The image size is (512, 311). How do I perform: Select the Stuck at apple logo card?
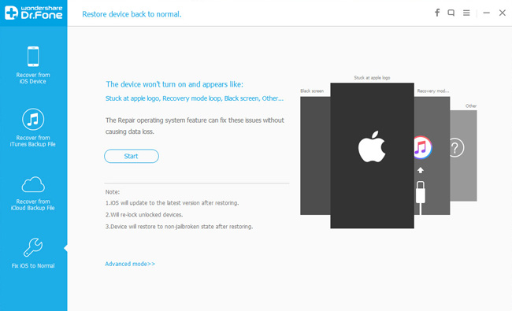(373, 155)
